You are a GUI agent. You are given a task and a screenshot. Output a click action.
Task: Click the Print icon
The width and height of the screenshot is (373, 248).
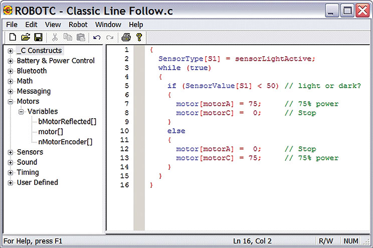tap(126, 37)
